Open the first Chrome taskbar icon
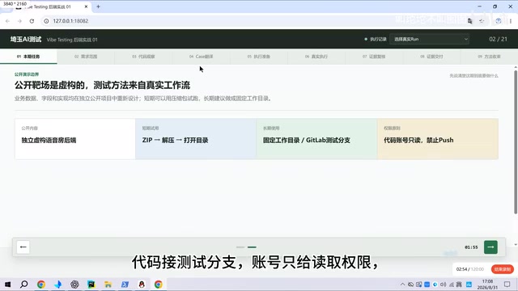518x291 pixels. 41,284
